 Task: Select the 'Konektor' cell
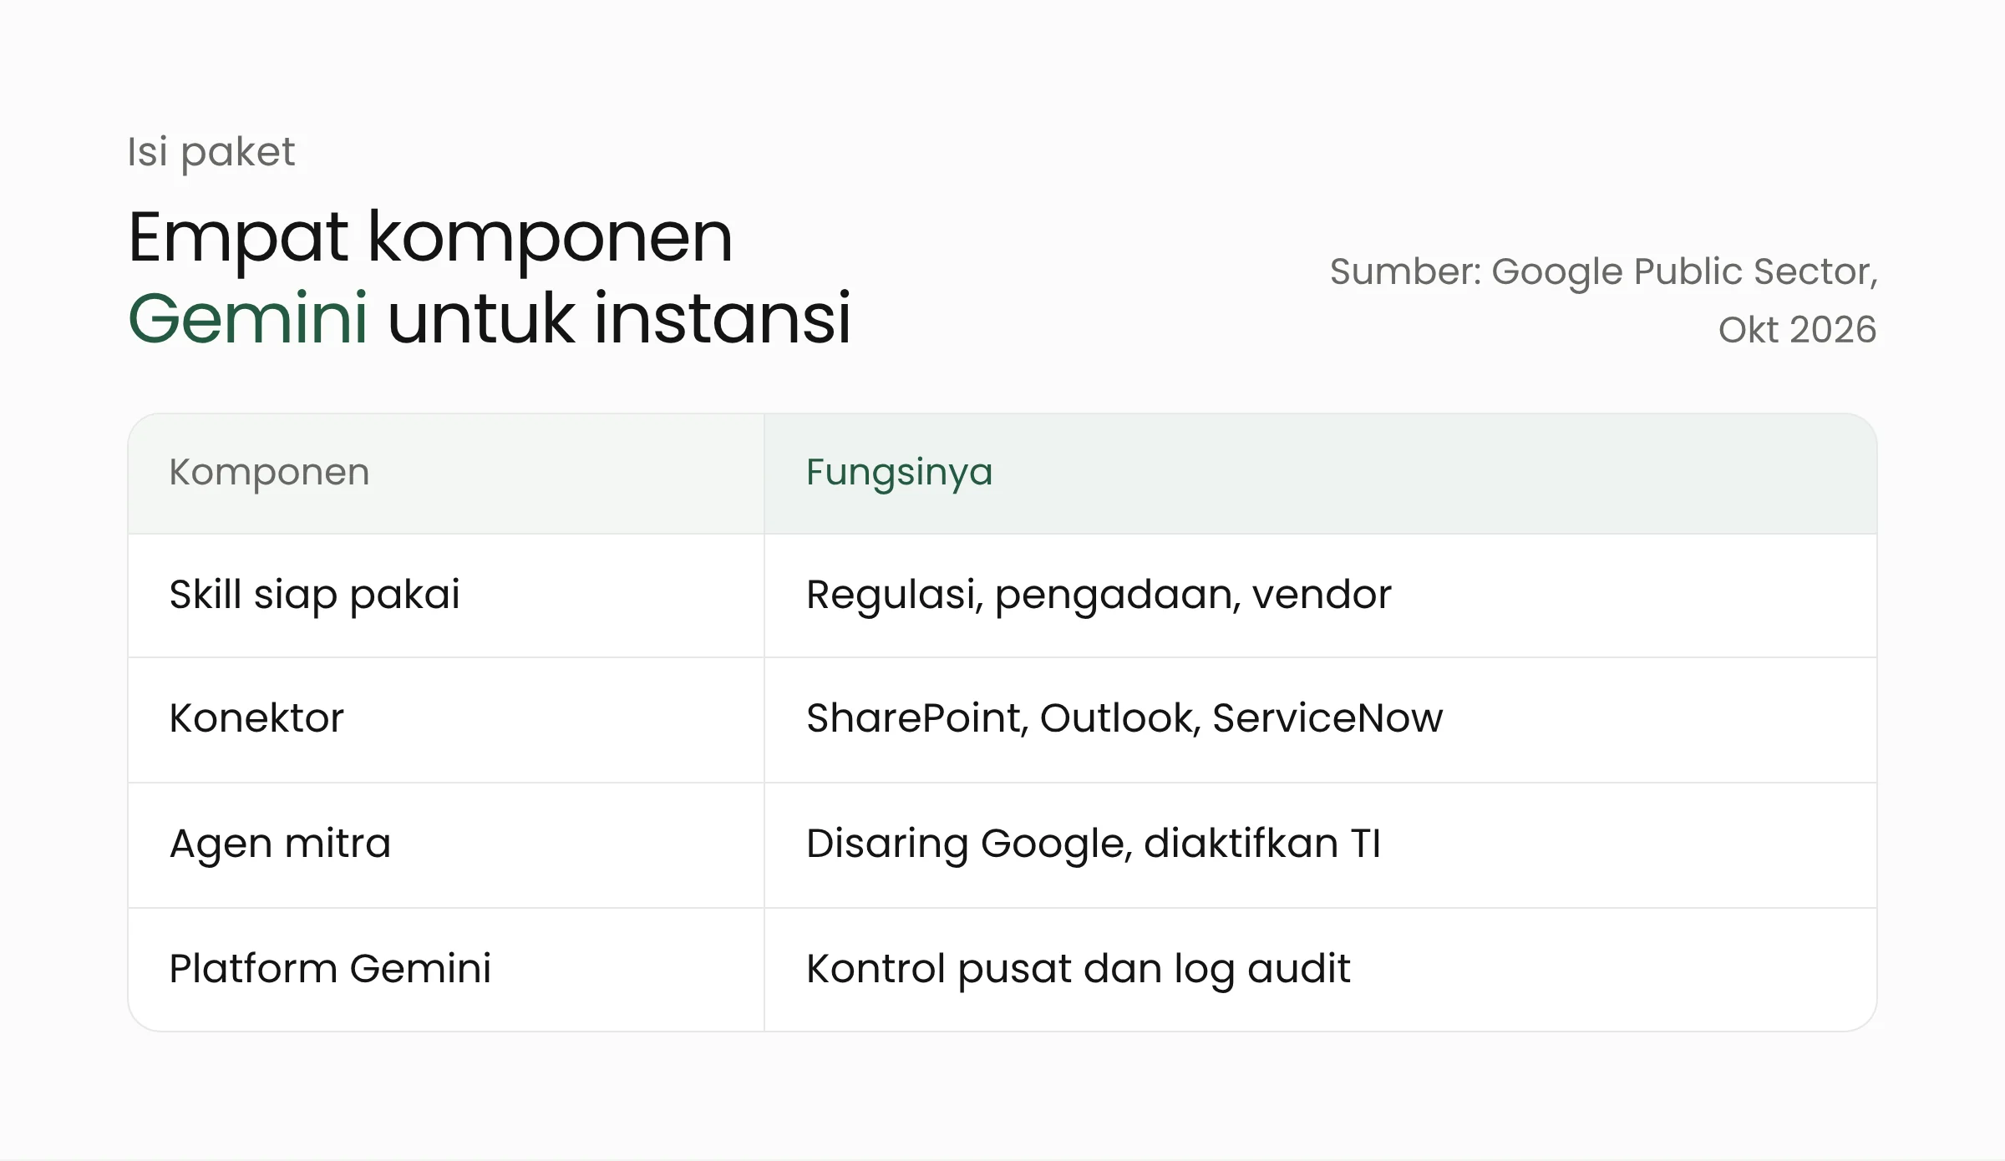pos(446,720)
